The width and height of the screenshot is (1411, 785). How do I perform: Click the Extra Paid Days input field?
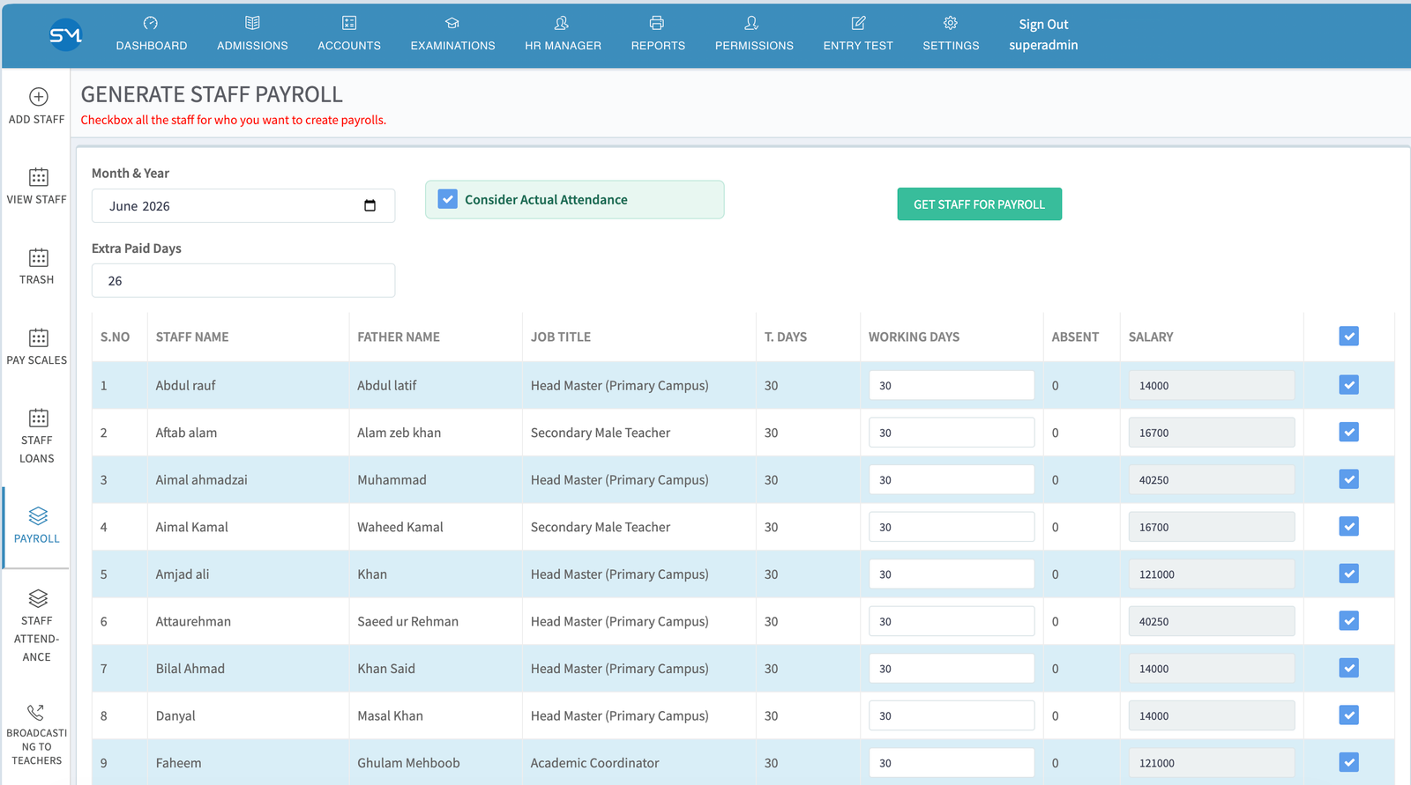click(x=243, y=280)
